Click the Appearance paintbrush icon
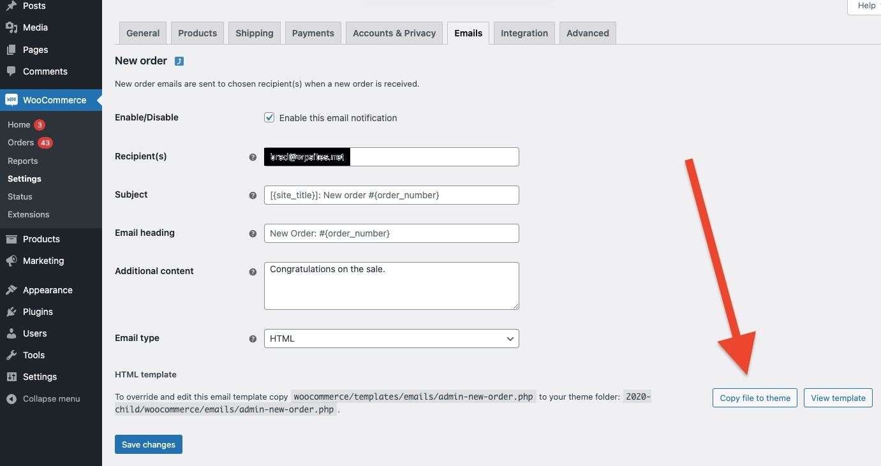Screen dimensions: 881x466 pyautogui.click(x=13, y=289)
